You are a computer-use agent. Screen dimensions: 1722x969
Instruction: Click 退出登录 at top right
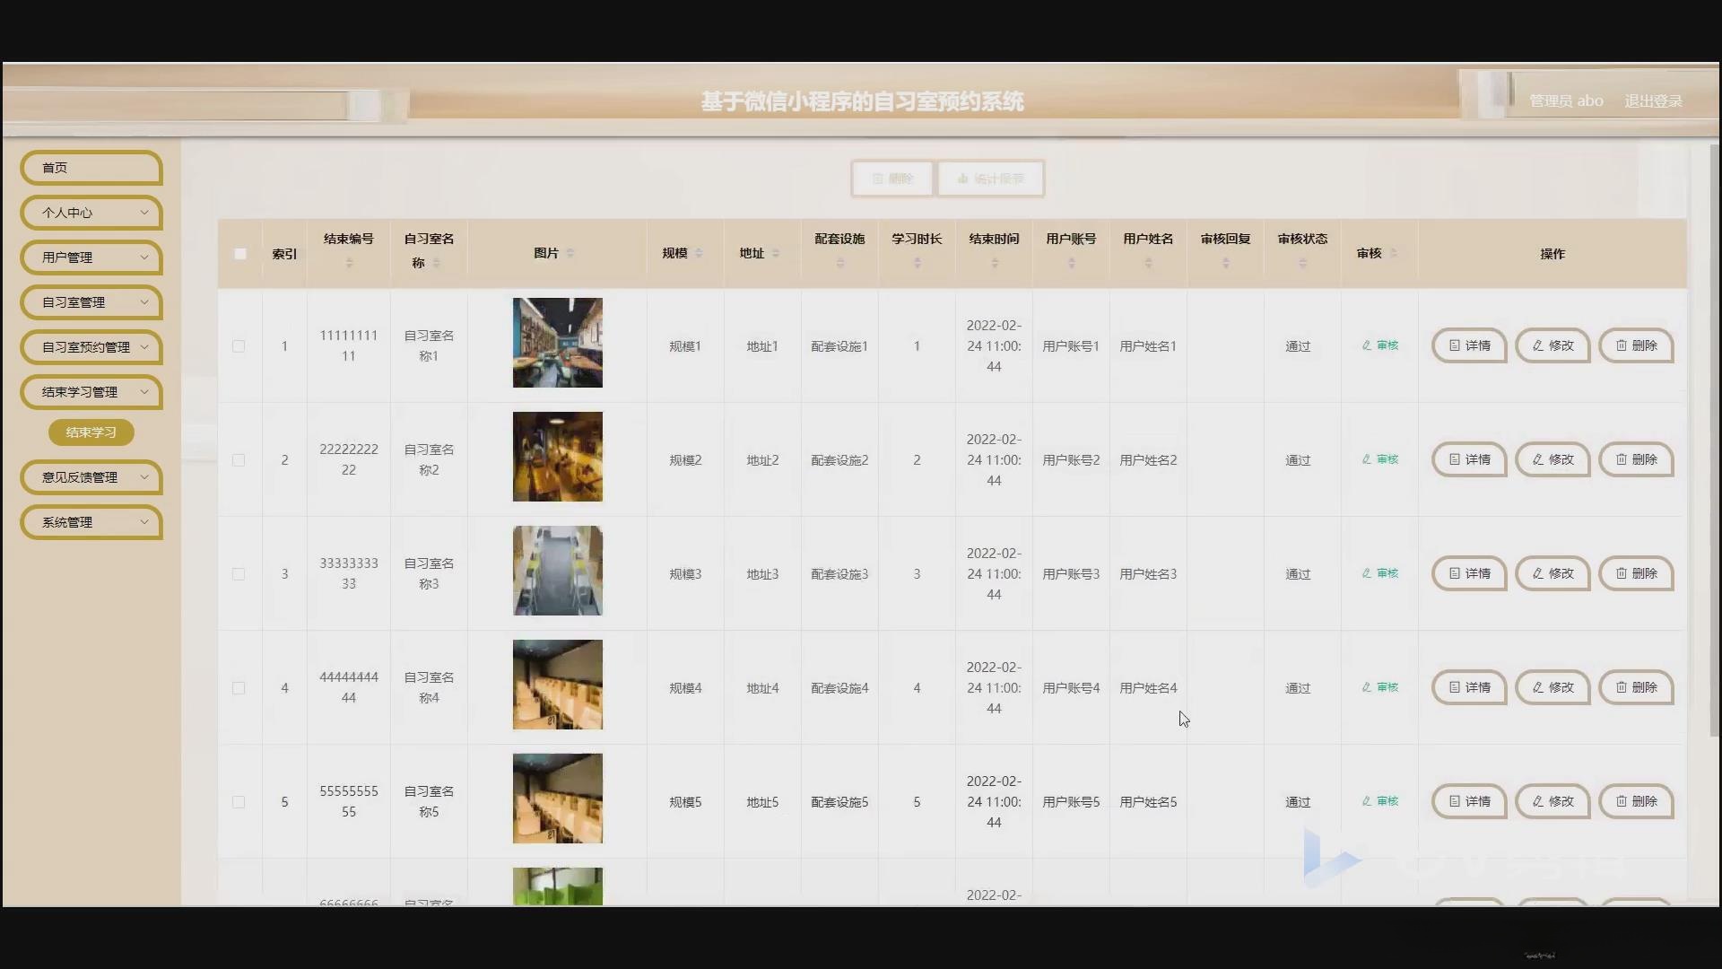[1653, 100]
